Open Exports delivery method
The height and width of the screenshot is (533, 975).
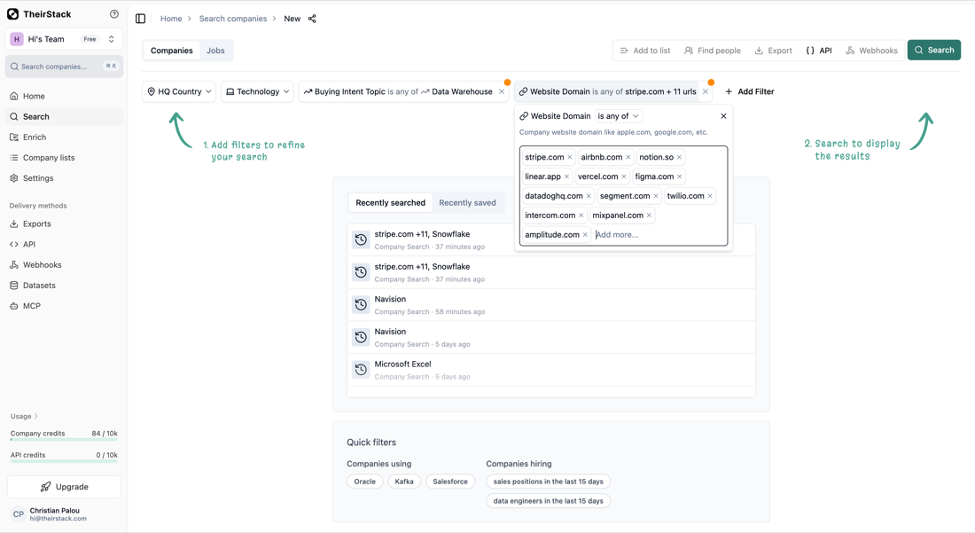[64, 223]
